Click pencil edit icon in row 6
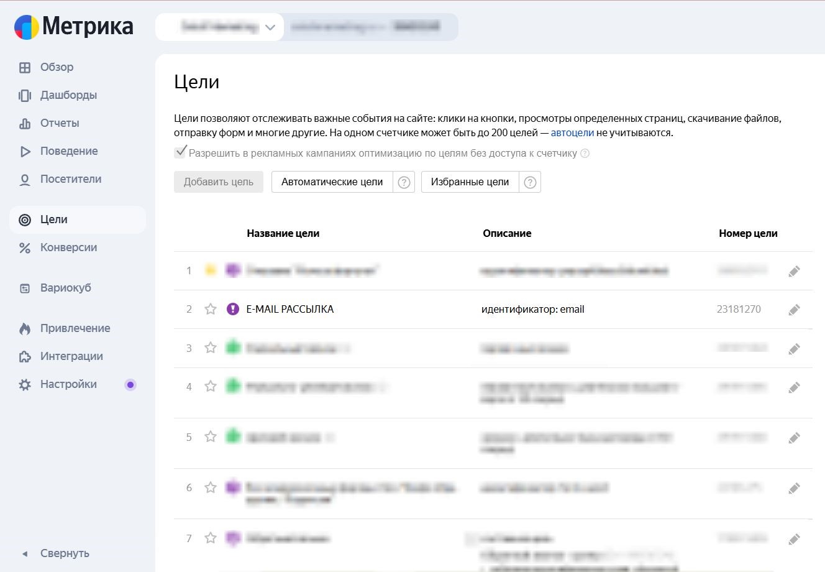The image size is (825, 572). click(794, 488)
